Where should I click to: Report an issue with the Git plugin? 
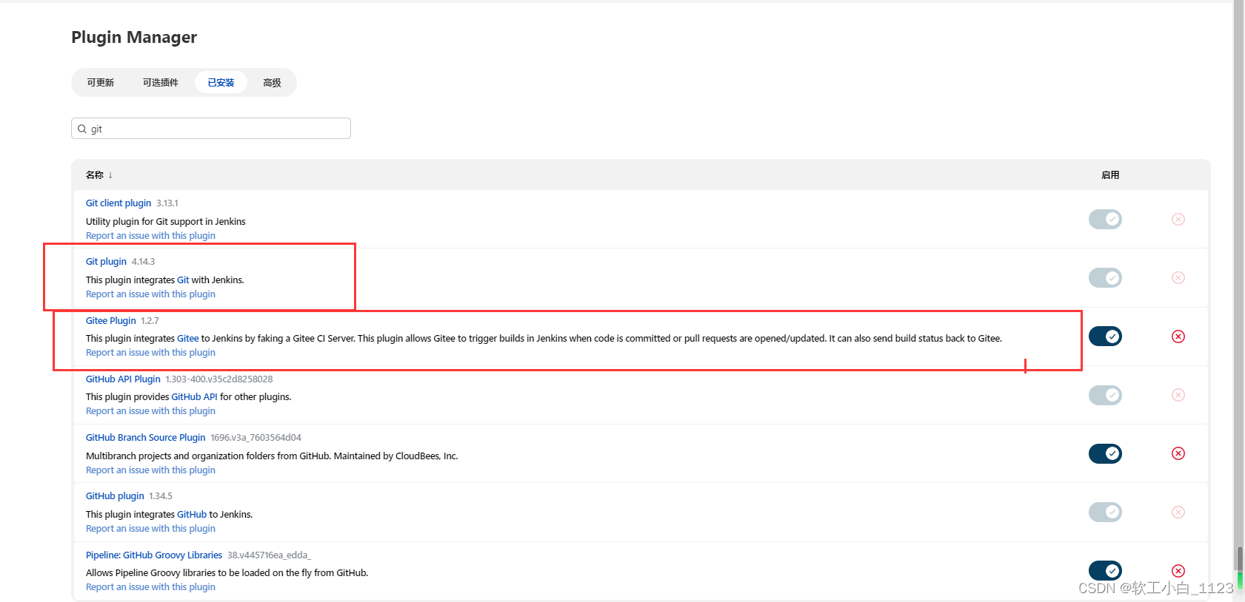pyautogui.click(x=150, y=294)
